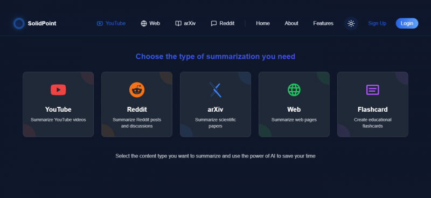Click the YouTube play icon in navbar
Screen dimensions: 431x198
coord(100,23)
